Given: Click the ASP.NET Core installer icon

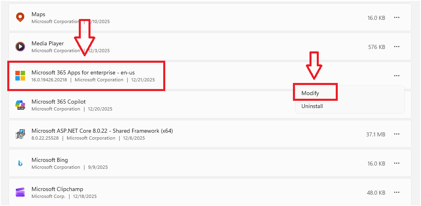Looking at the screenshot, I should click(20, 134).
